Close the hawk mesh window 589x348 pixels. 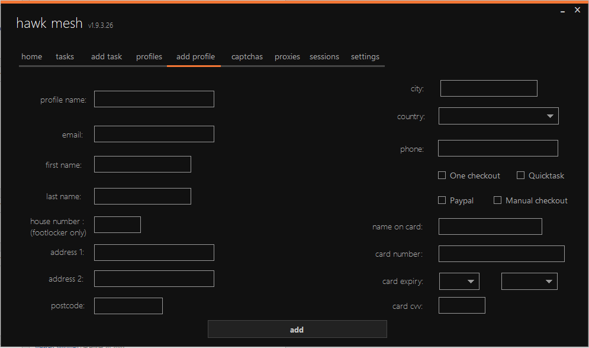[x=577, y=10]
